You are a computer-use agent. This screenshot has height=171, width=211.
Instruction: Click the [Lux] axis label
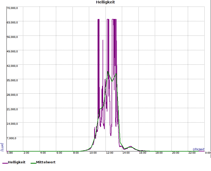(x=2, y=147)
